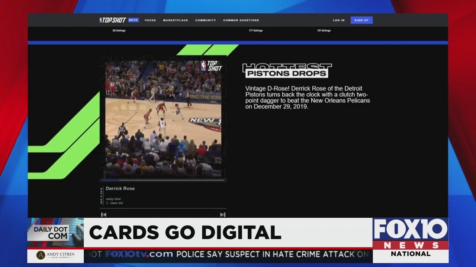
Task: Click the 'National' label under FOX10
Action: pyautogui.click(x=411, y=254)
